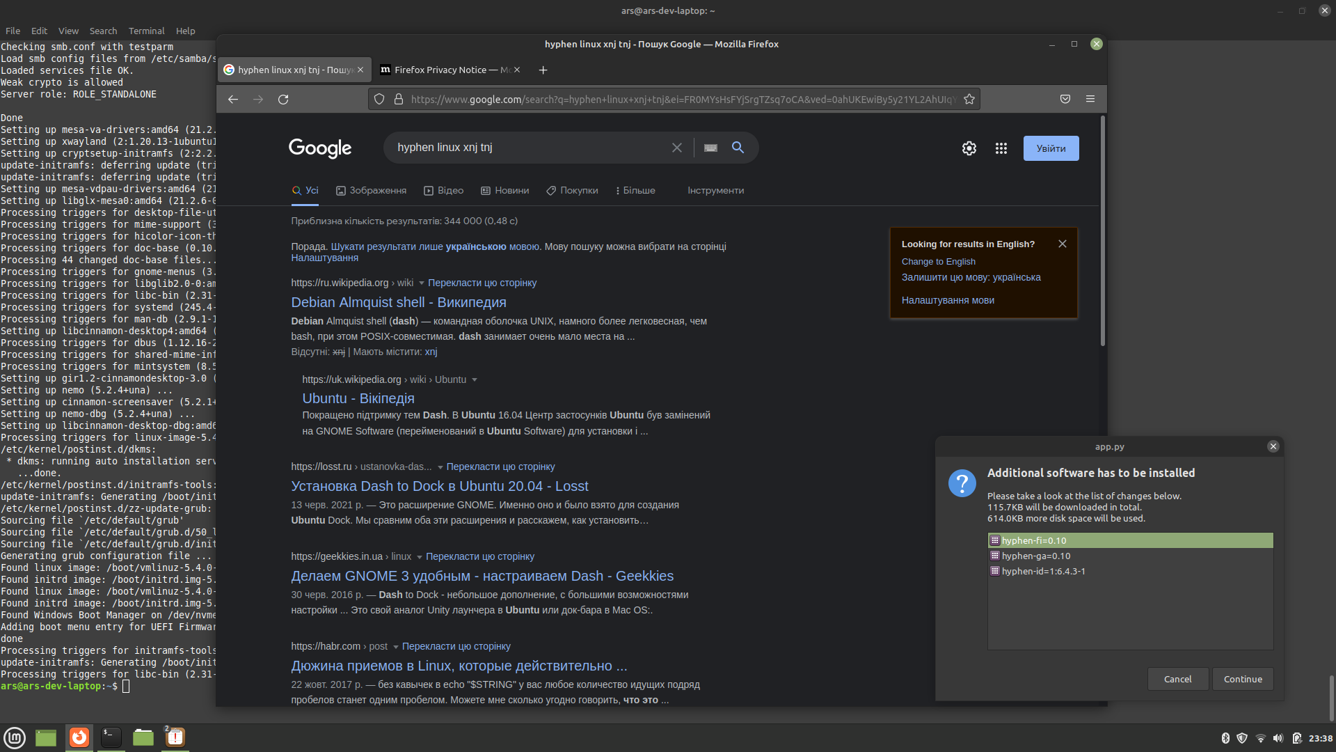Expand options for losst.ru result
Screen dimensions: 1336x752
click(x=440, y=467)
